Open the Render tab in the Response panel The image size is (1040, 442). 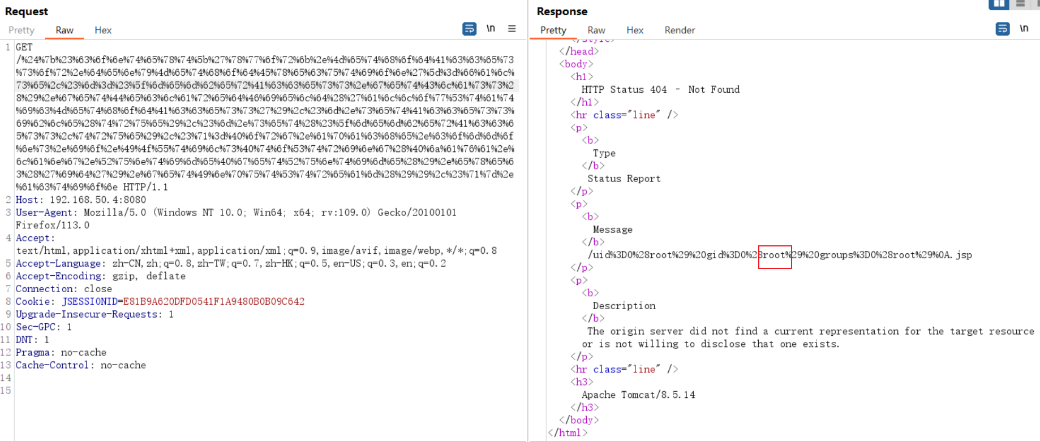pyautogui.click(x=680, y=30)
